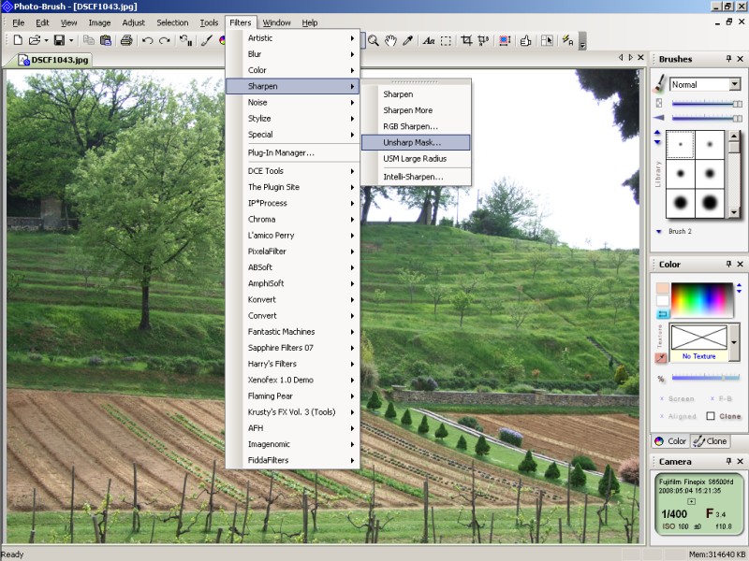
Task: Click the Print icon in toolbar
Action: click(126, 40)
